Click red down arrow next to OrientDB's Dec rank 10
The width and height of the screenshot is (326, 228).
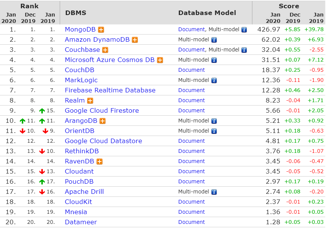[x=23, y=131]
